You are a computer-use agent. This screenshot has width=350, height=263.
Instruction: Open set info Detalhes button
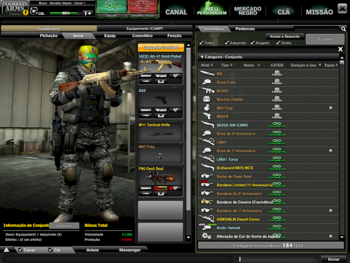(64, 226)
